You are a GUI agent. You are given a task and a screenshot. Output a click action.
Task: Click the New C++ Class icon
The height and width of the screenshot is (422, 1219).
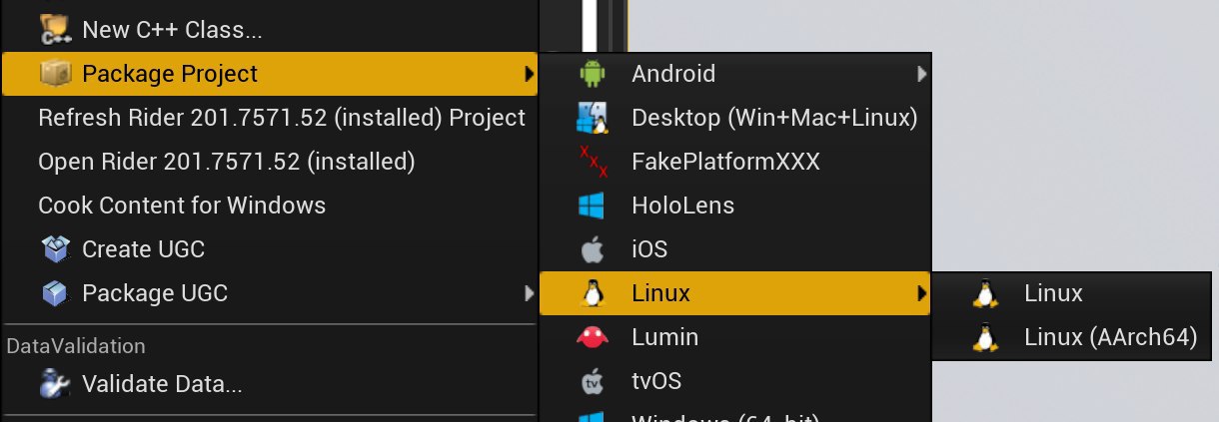pos(55,30)
